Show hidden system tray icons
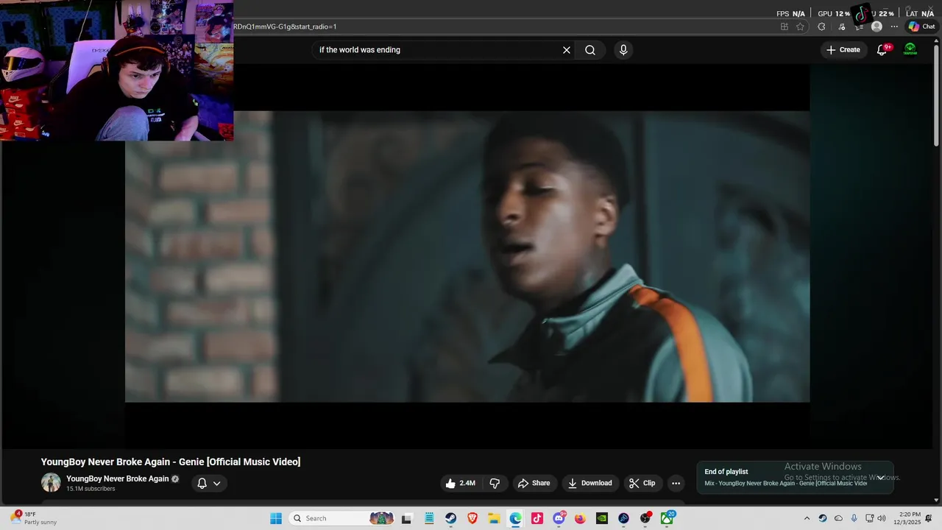The height and width of the screenshot is (530, 942). tap(807, 518)
